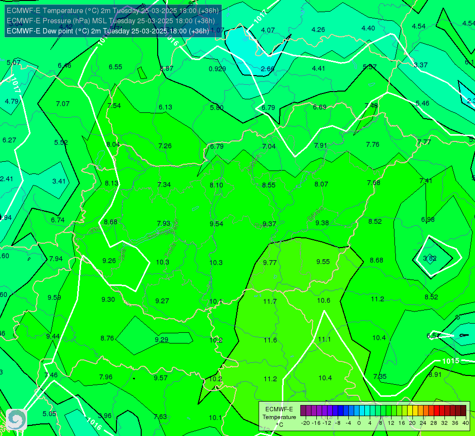Click the 7.07 value on the map
475x436 pixels.
(x=63, y=104)
